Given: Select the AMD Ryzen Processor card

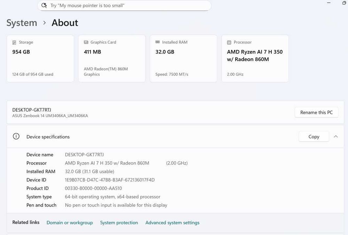Looking at the screenshot, I should (x=255, y=59).
